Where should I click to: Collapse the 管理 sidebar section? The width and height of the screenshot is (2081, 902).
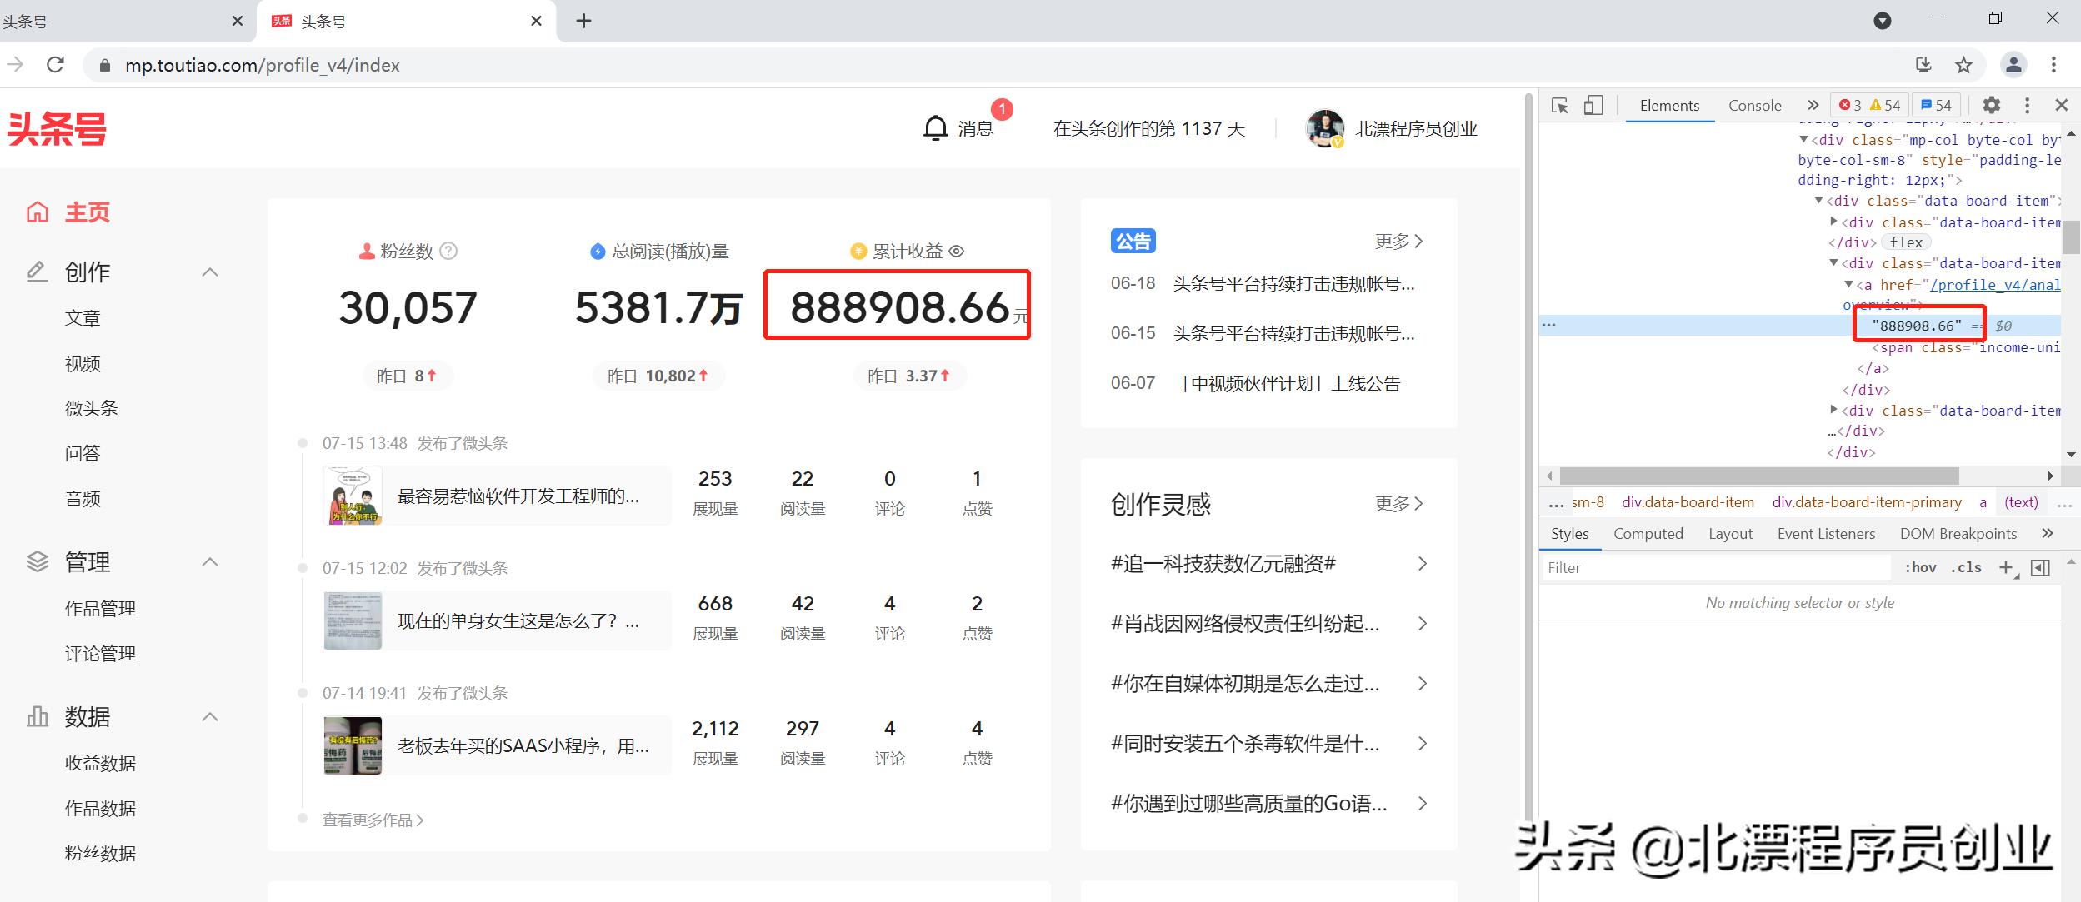click(209, 561)
